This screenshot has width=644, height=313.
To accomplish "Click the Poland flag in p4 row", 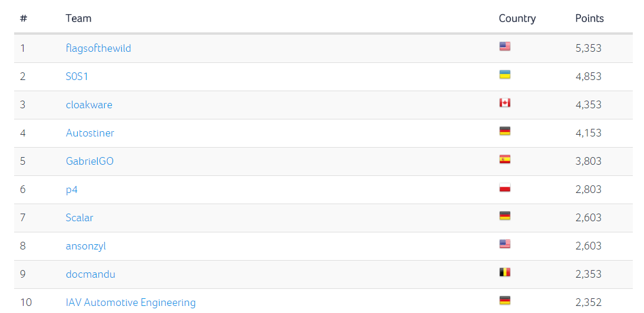I will click(x=504, y=188).
